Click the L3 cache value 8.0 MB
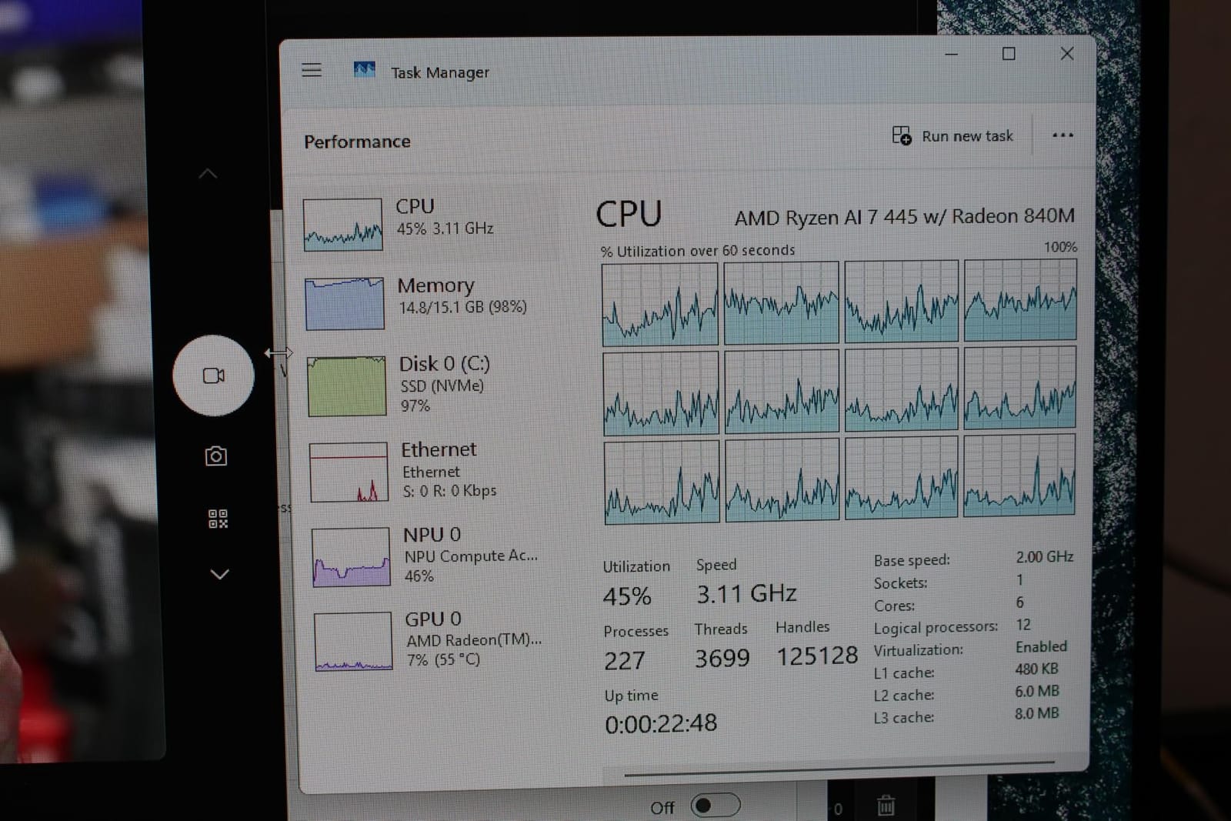The height and width of the screenshot is (821, 1231). (1036, 713)
